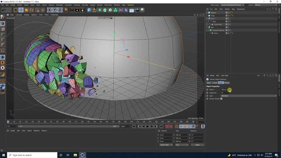Open the viewport Display menu

[x=26, y=15]
